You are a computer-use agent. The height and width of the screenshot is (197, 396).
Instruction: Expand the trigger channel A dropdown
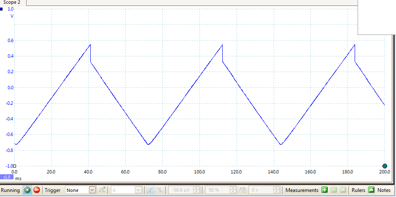tap(126, 190)
